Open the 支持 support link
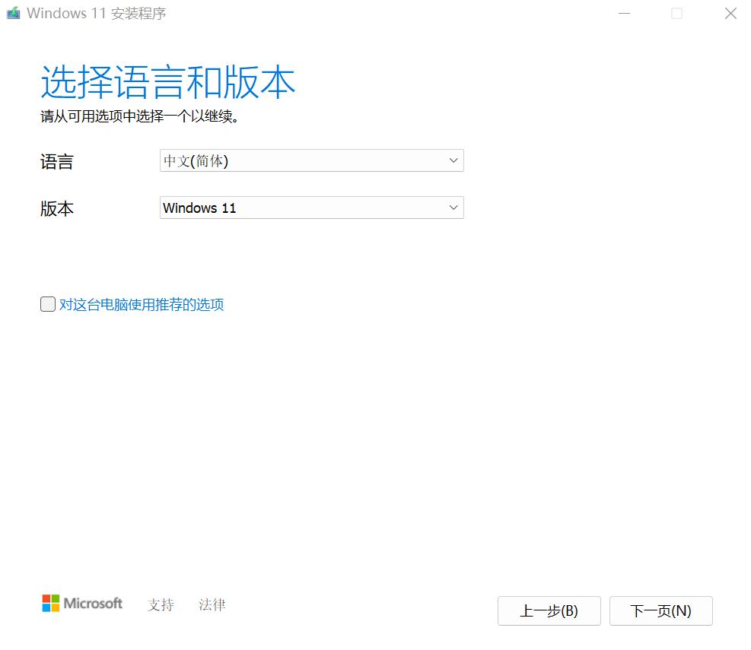Viewport: 751px width, 650px height. [x=160, y=604]
